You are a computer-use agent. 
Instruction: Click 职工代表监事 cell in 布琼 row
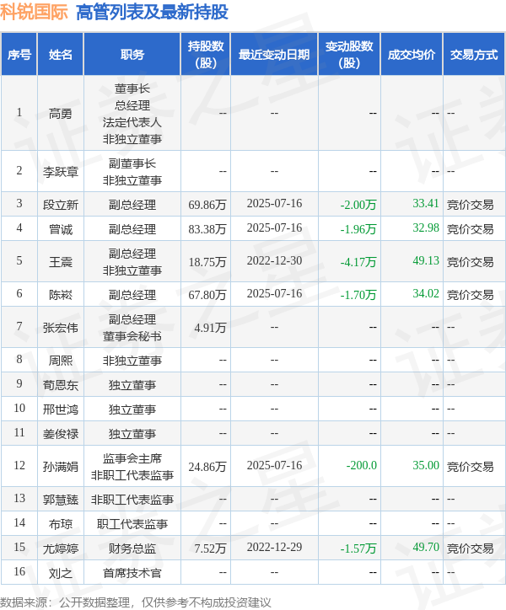tap(132, 524)
